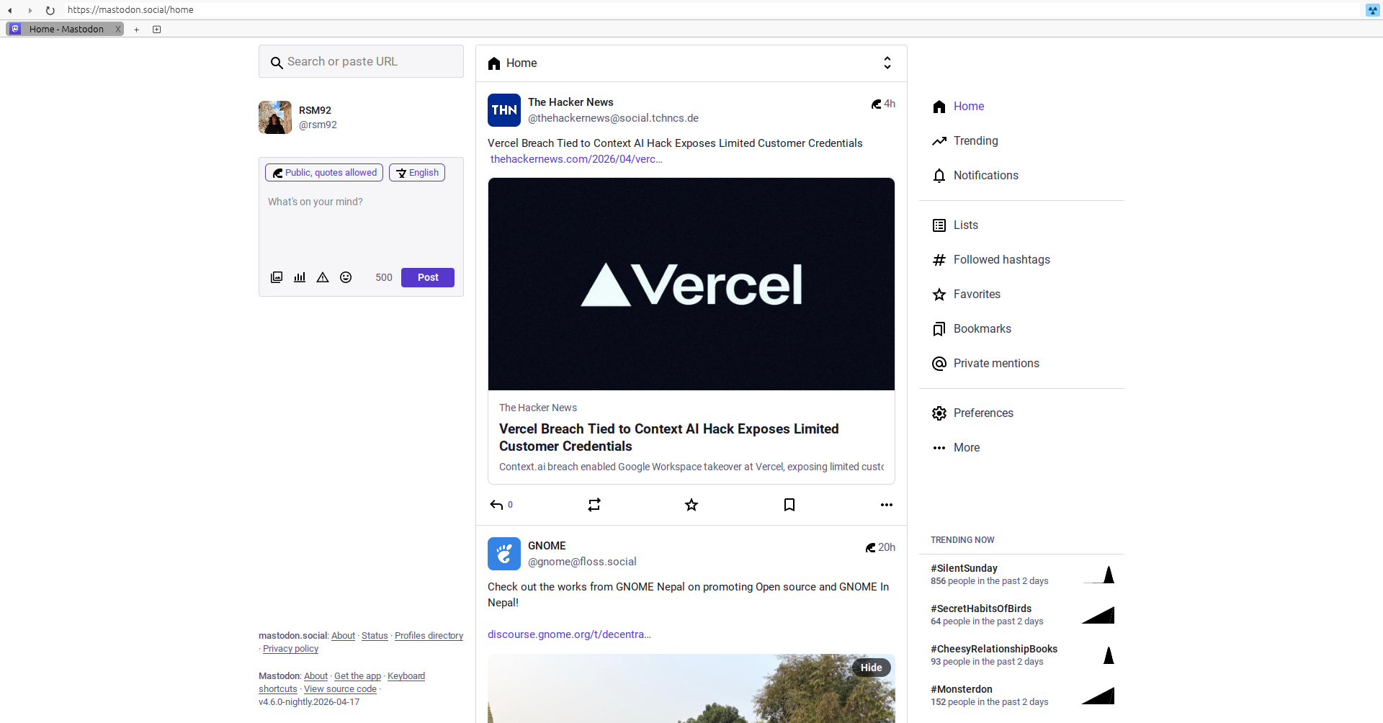
Task: Hide the GNOME post image
Action: pyautogui.click(x=871, y=668)
